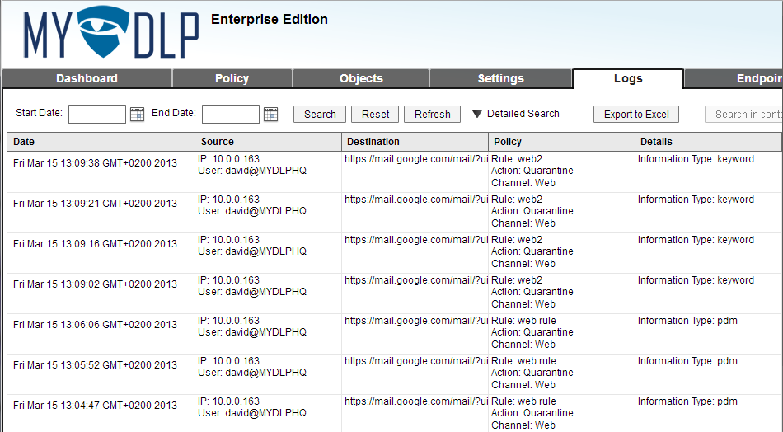Select the Logs tab
Screen dimensions: 783x432
pos(628,78)
